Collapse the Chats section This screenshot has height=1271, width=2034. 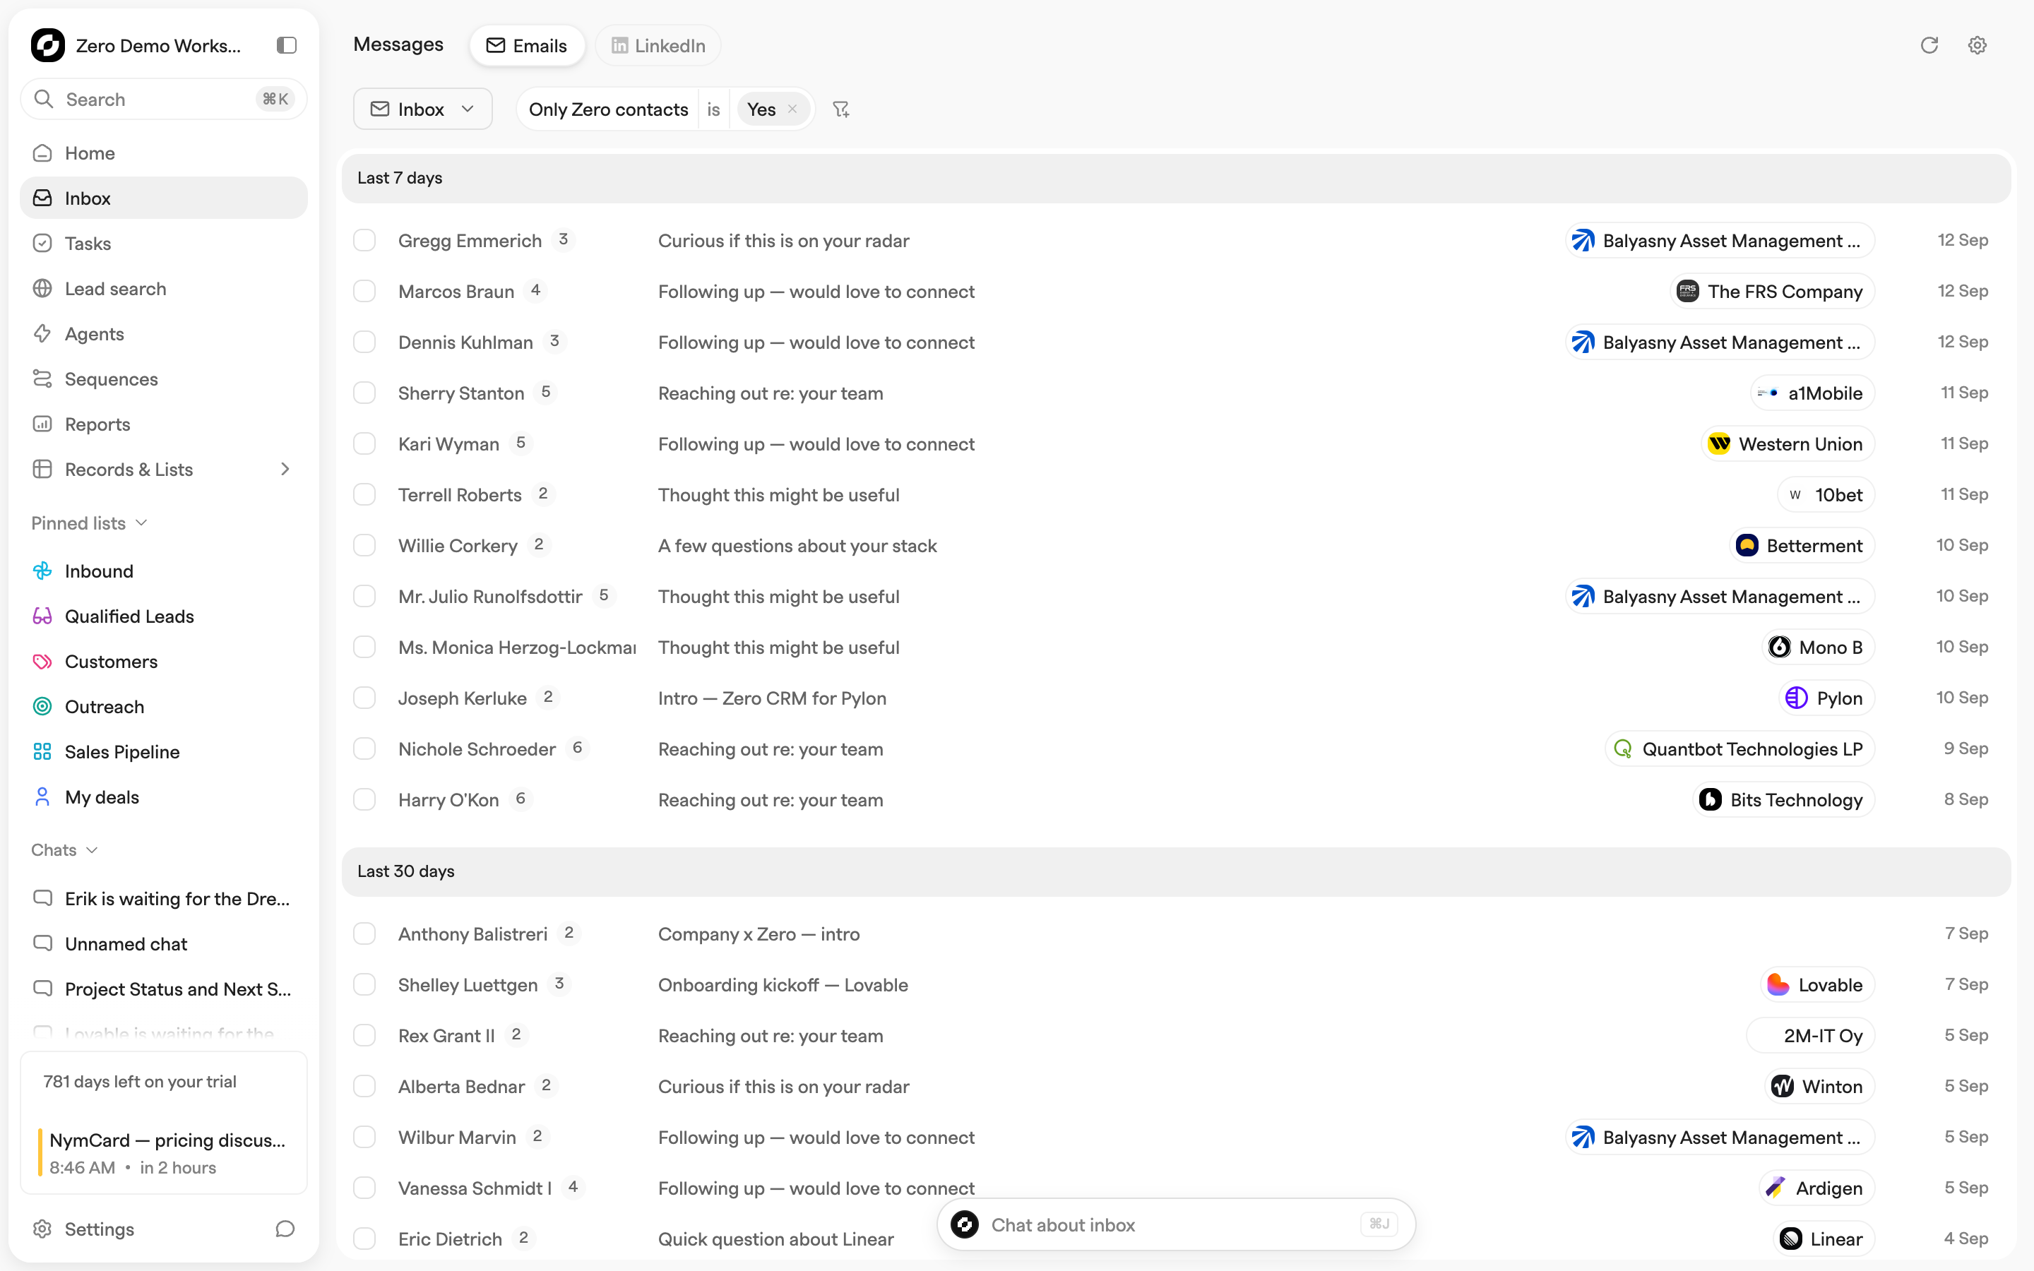[65, 850]
